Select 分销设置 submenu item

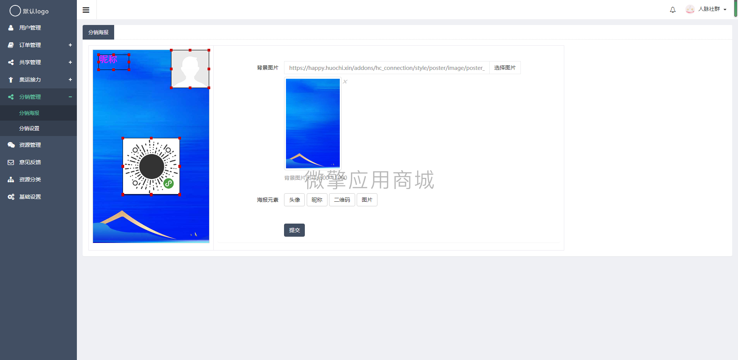[38, 128]
